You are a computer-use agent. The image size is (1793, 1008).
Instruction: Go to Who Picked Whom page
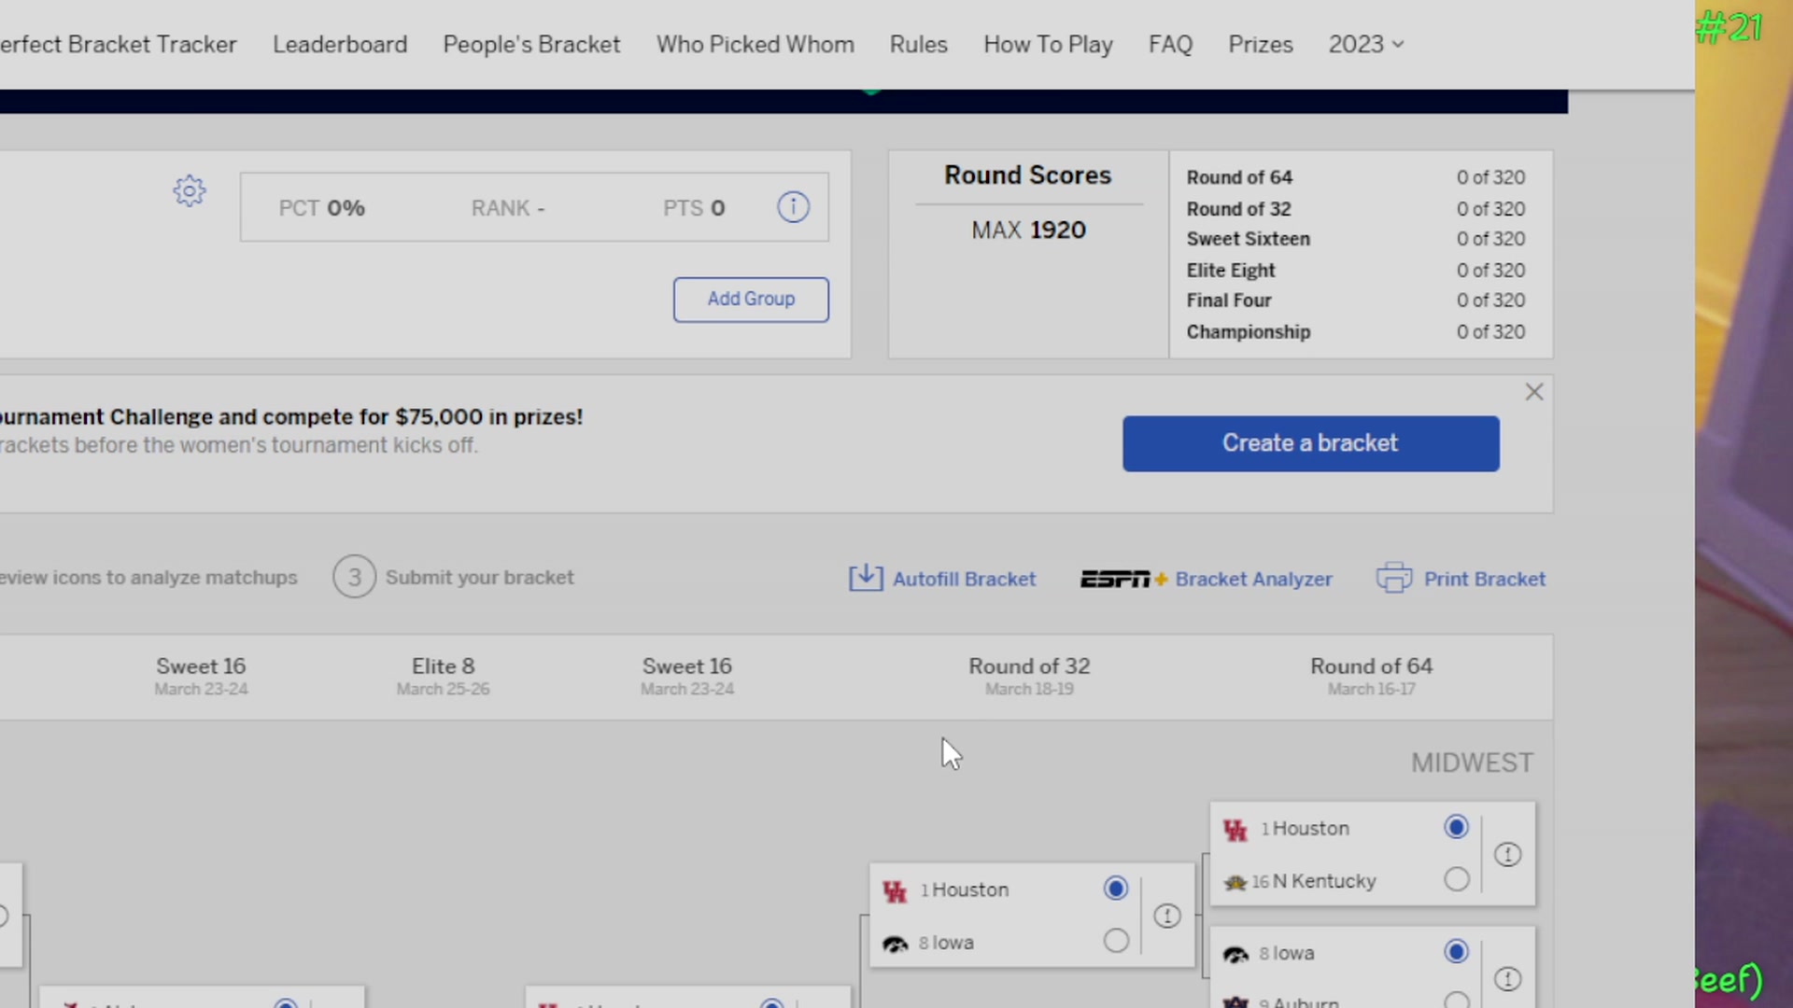(x=755, y=44)
